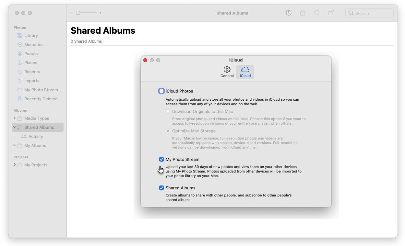This screenshot has height=246, width=405.
Task: Click the Memories label in sidebar
Action: (34, 45)
